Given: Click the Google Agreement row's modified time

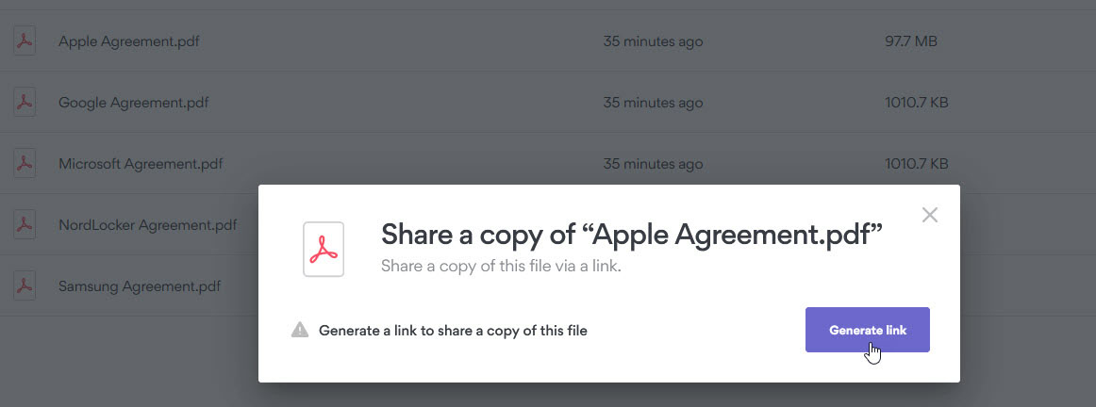Looking at the screenshot, I should pyautogui.click(x=653, y=103).
